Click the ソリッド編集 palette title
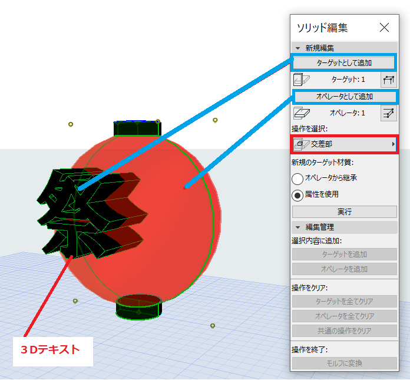410x380 pixels. [x=322, y=28]
